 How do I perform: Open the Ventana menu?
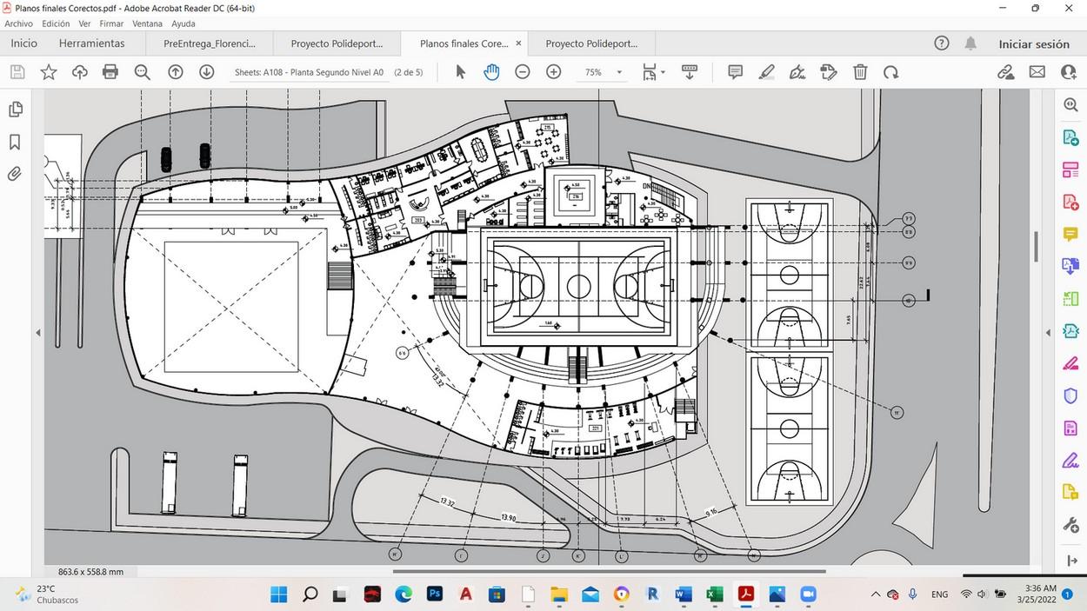click(x=147, y=23)
